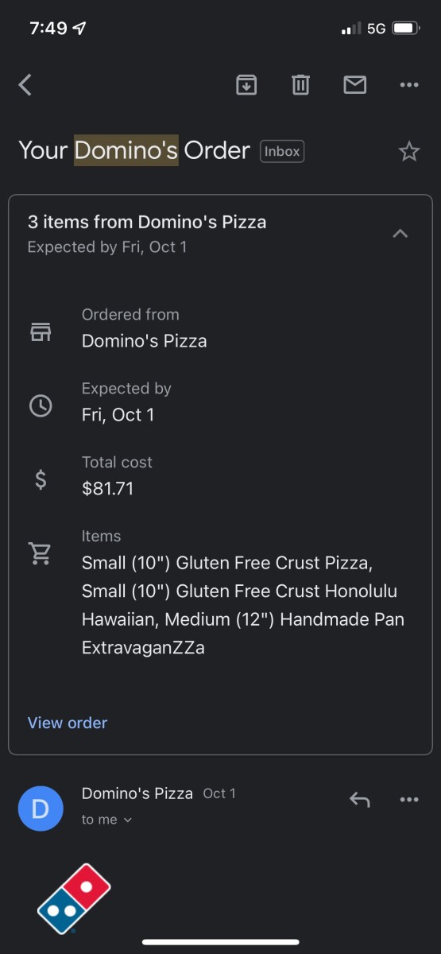
Task: Open the View order link
Action: point(68,723)
